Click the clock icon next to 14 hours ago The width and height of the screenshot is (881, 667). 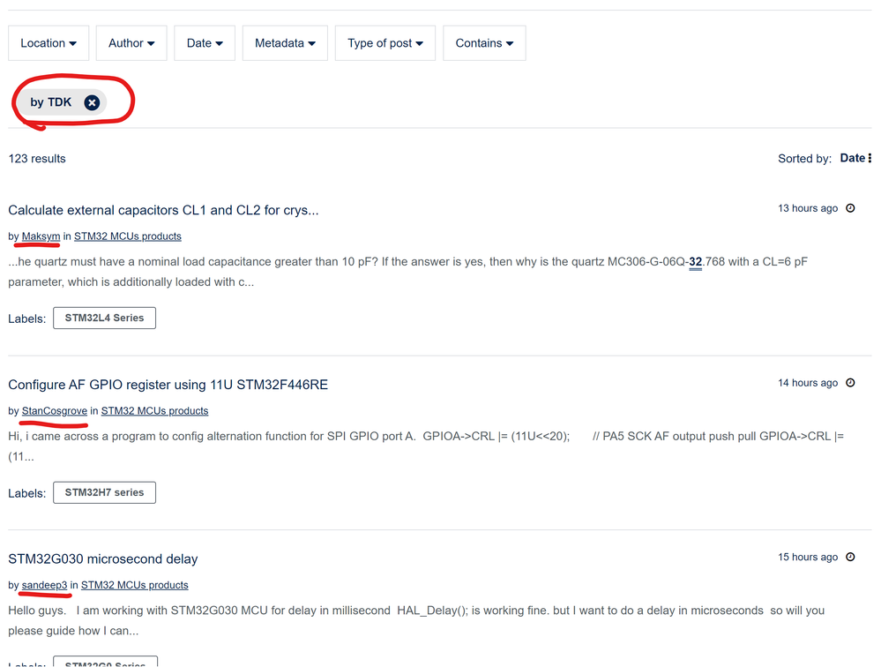coord(851,383)
